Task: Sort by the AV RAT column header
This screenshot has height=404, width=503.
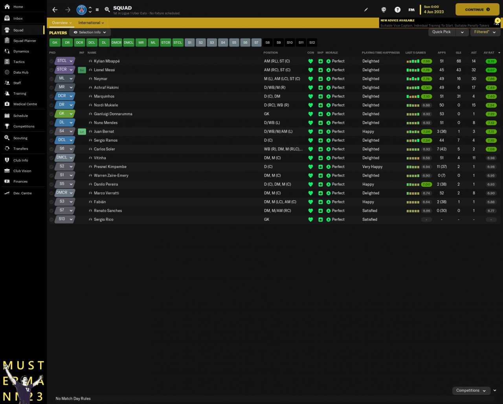Action: point(489,53)
